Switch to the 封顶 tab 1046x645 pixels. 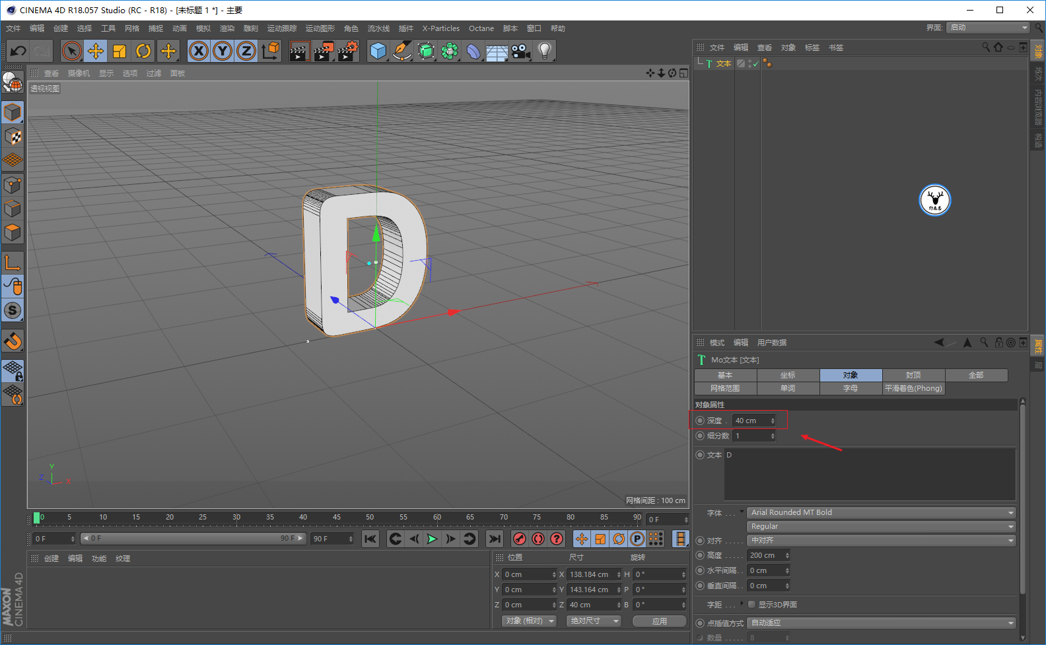click(x=913, y=375)
